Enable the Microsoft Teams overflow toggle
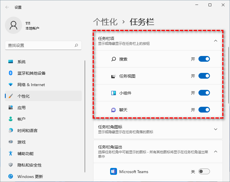Image resolution: width=230 pixels, height=182 pixels. (204, 171)
